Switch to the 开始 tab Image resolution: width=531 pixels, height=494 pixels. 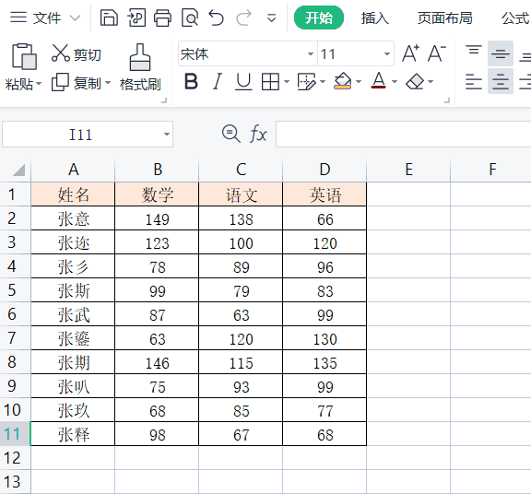coord(319,18)
